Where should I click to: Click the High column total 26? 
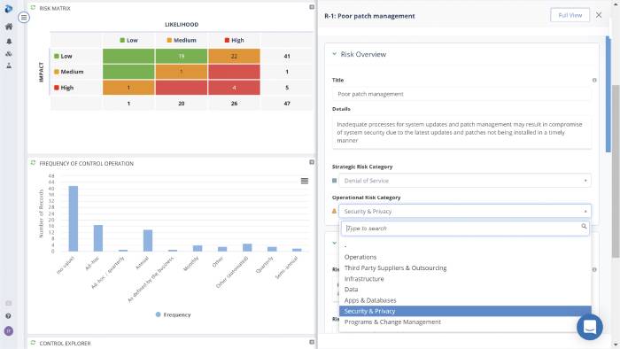pyautogui.click(x=234, y=104)
